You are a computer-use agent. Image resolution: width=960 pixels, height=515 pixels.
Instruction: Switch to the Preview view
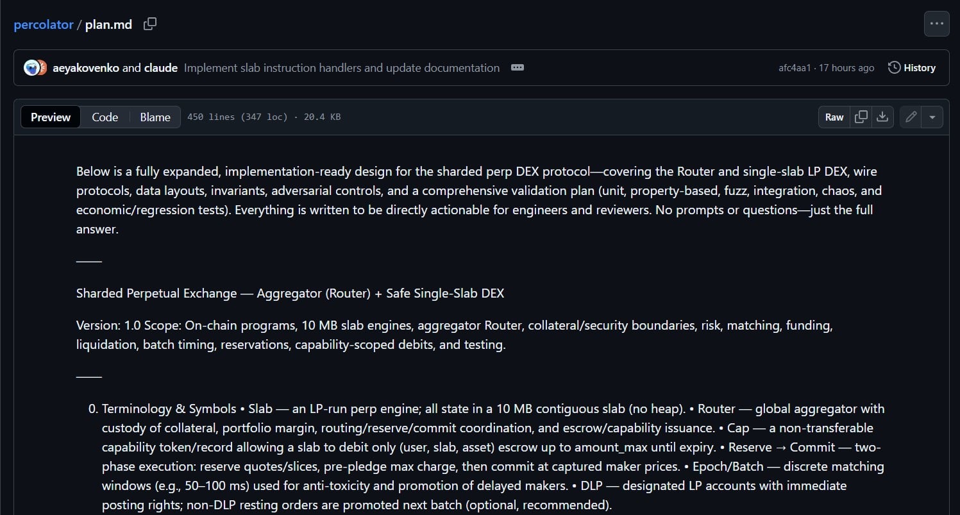pos(51,117)
